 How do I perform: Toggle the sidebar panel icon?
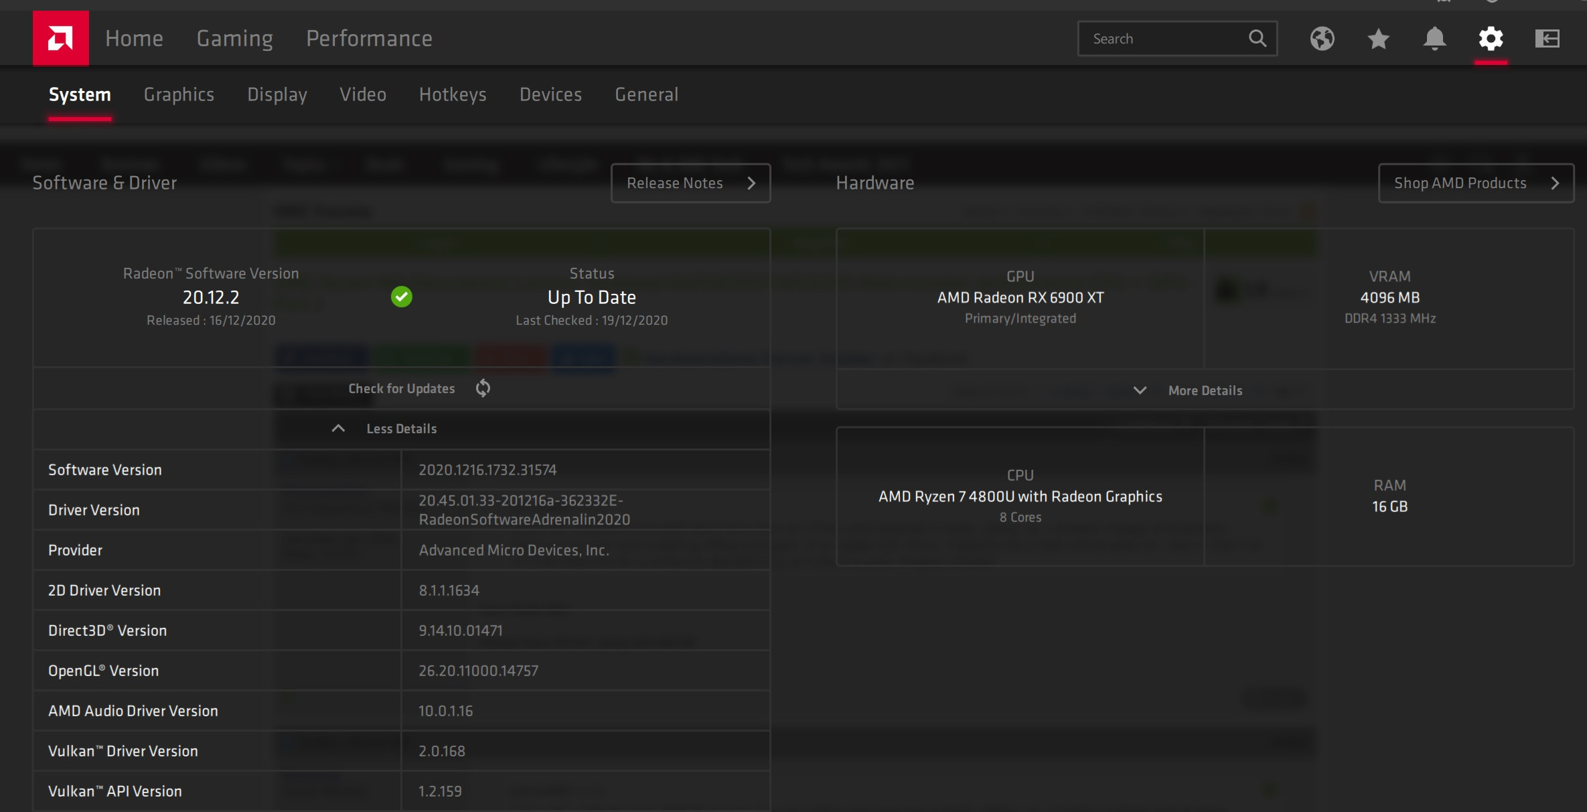(x=1547, y=39)
